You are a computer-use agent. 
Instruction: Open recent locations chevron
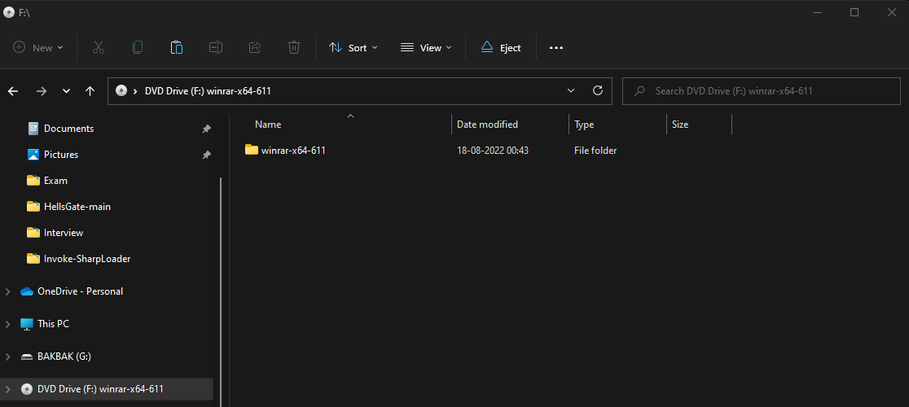coord(66,91)
